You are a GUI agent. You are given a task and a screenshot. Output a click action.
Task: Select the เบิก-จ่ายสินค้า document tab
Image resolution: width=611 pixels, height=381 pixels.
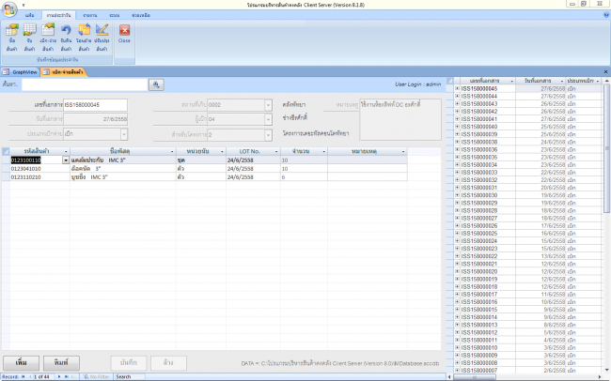click(x=63, y=72)
